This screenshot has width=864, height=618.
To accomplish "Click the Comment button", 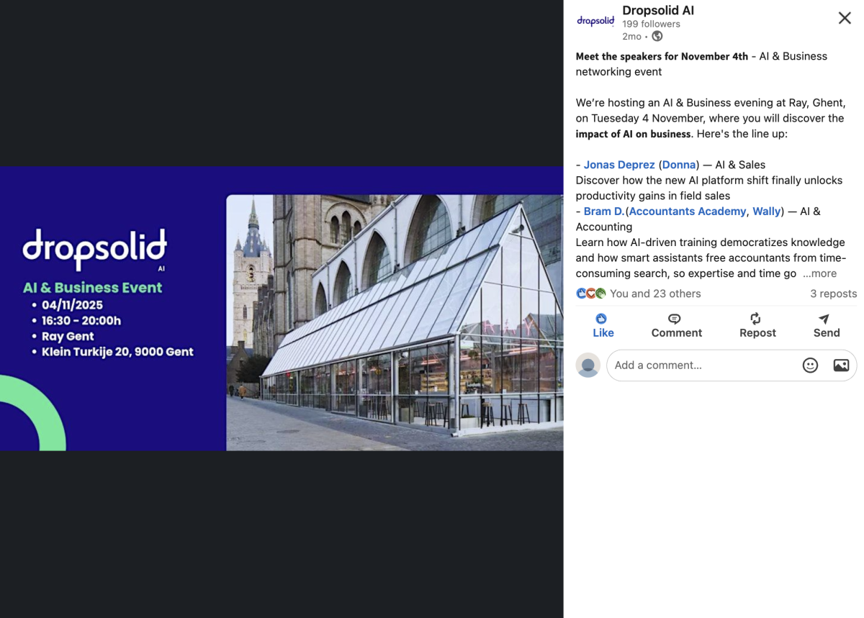I will click(x=677, y=325).
